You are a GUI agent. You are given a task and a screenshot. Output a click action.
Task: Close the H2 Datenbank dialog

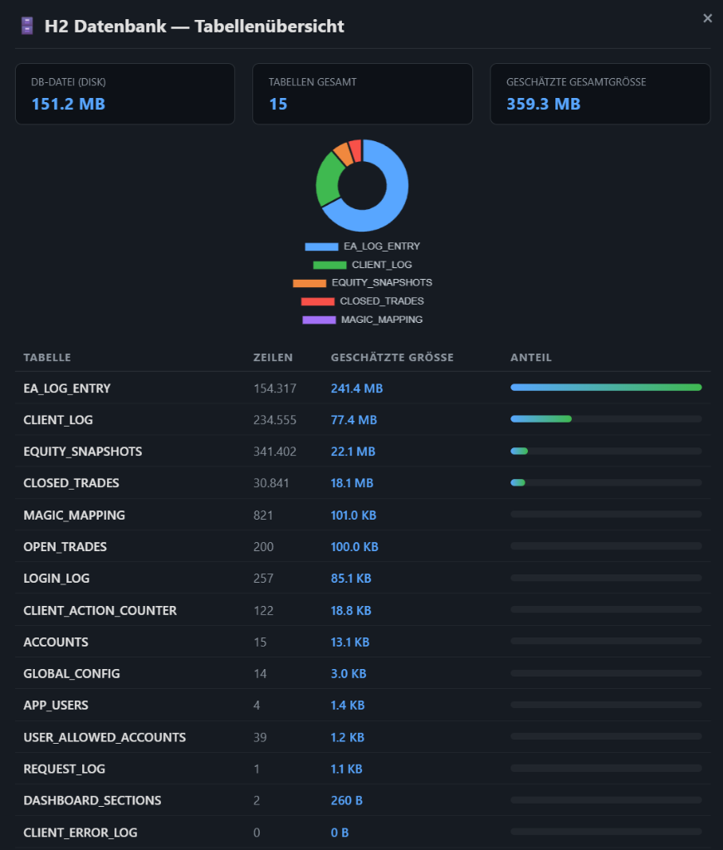tap(707, 18)
